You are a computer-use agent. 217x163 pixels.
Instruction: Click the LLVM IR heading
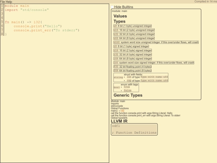coord(119,121)
